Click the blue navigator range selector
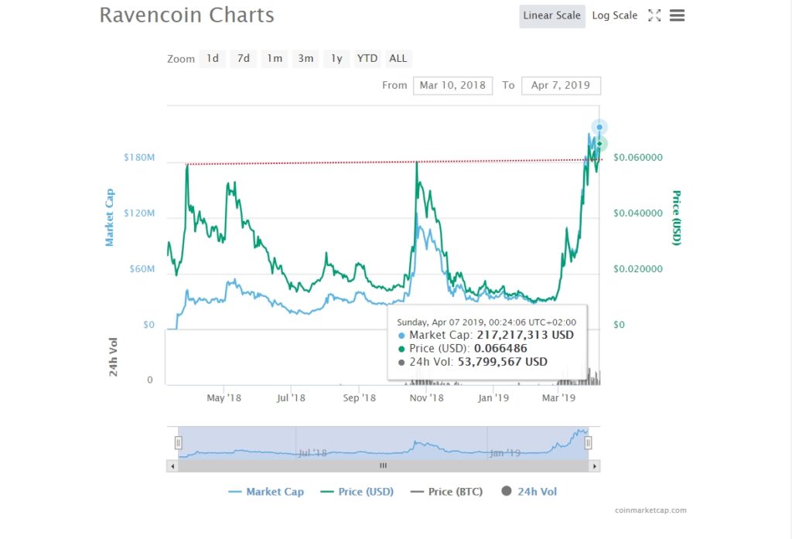792x539 pixels. coord(383,442)
